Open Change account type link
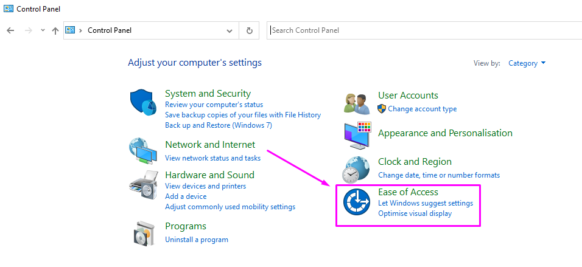582x267 pixels. click(x=422, y=109)
